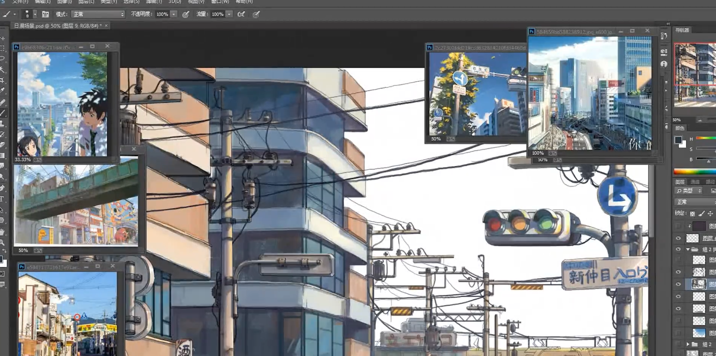The height and width of the screenshot is (356, 716).
Task: Open the history panel icon on dock
Action: point(664,36)
